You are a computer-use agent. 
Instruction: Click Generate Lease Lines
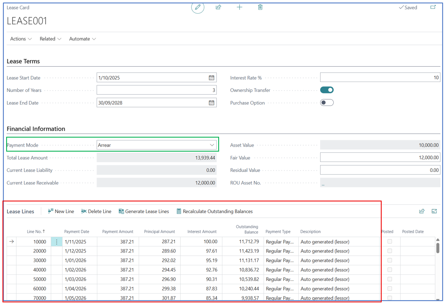[144, 211]
